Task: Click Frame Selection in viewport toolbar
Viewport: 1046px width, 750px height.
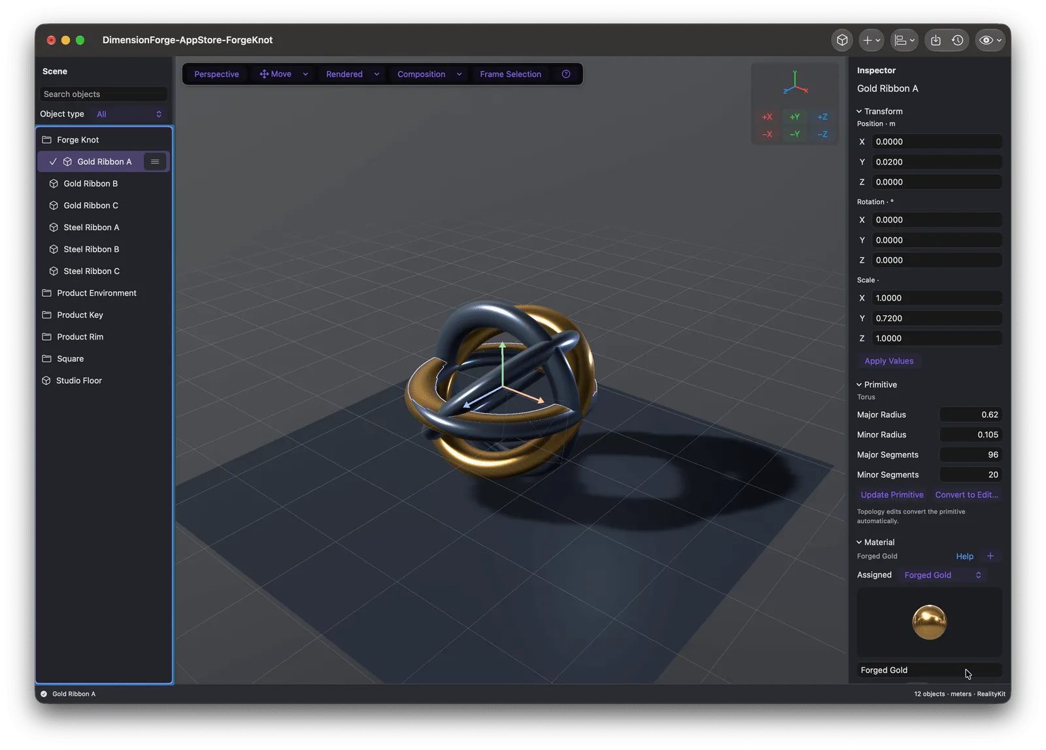Action: 511,74
